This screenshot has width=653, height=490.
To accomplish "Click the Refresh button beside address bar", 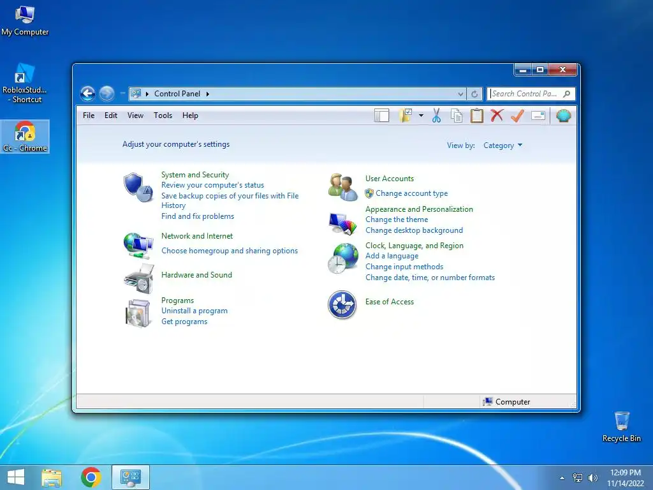I will point(474,94).
